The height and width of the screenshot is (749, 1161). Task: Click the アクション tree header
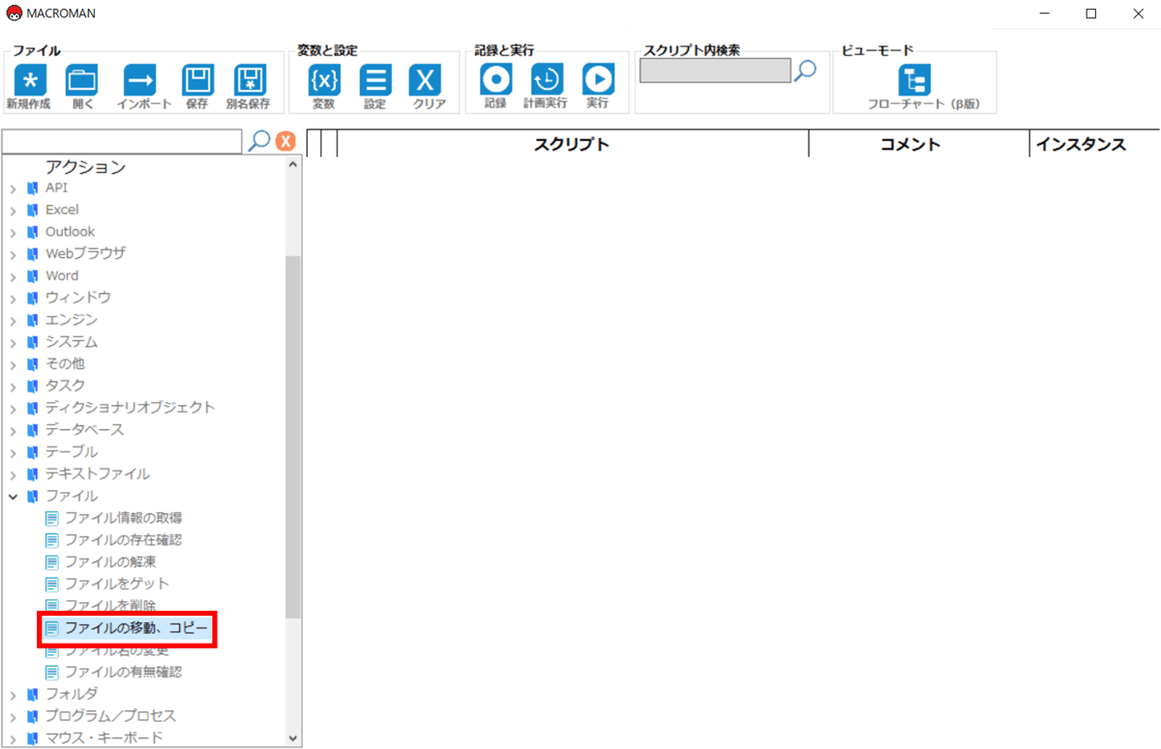(85, 167)
